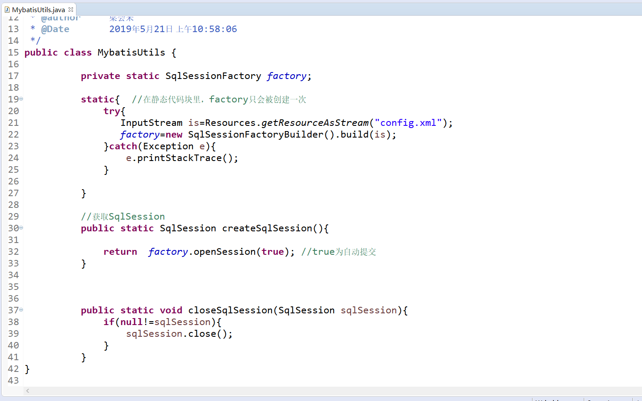Screen dimensions: 642x401
Task: Click the openSession call on line 32
Action: pos(225,252)
